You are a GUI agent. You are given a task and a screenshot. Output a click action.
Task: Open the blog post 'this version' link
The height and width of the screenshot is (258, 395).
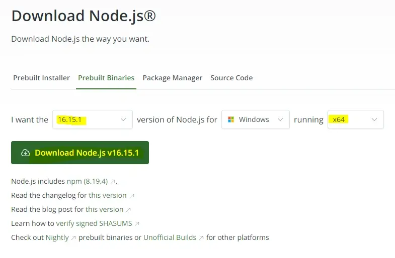click(x=104, y=209)
